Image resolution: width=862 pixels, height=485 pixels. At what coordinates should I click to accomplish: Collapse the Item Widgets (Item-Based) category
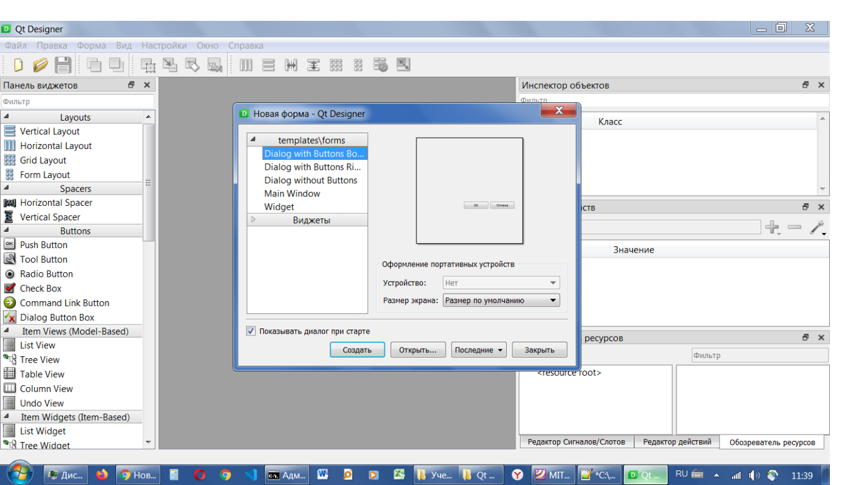click(6, 417)
